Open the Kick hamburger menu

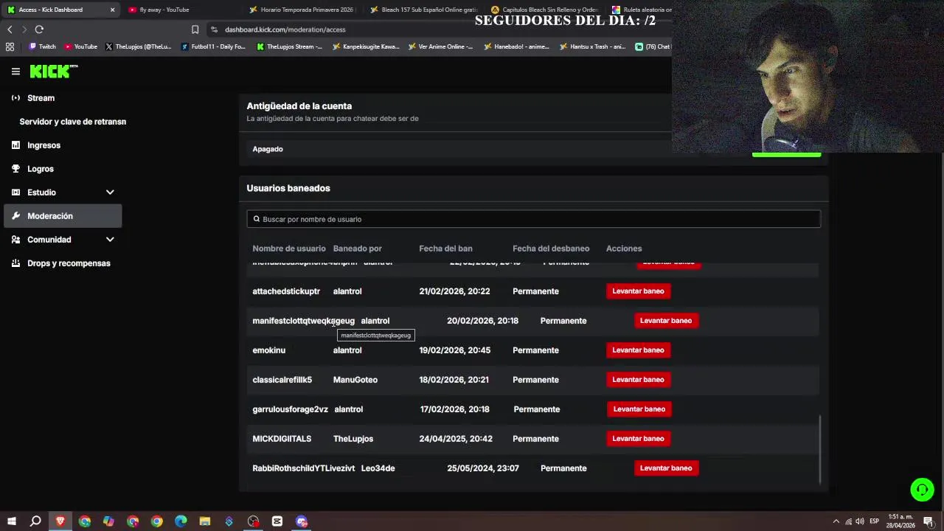(15, 72)
